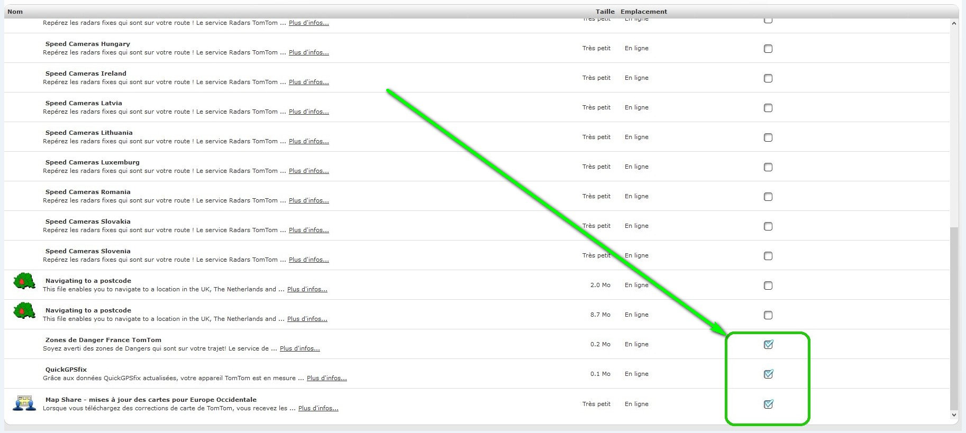Tick the Speed Cameras Romania checkbox
The height and width of the screenshot is (433, 966).
coord(768,197)
